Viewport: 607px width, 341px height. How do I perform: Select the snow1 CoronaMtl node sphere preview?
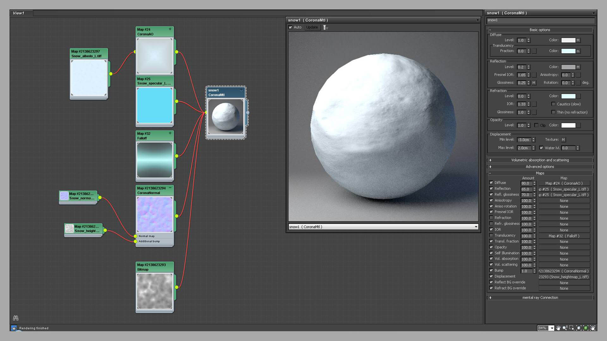(225, 117)
